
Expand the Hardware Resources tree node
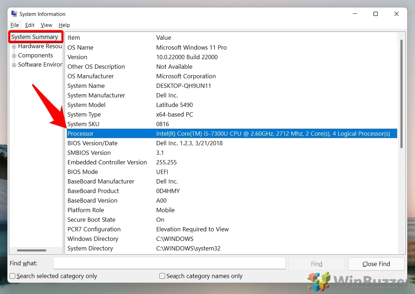point(14,46)
